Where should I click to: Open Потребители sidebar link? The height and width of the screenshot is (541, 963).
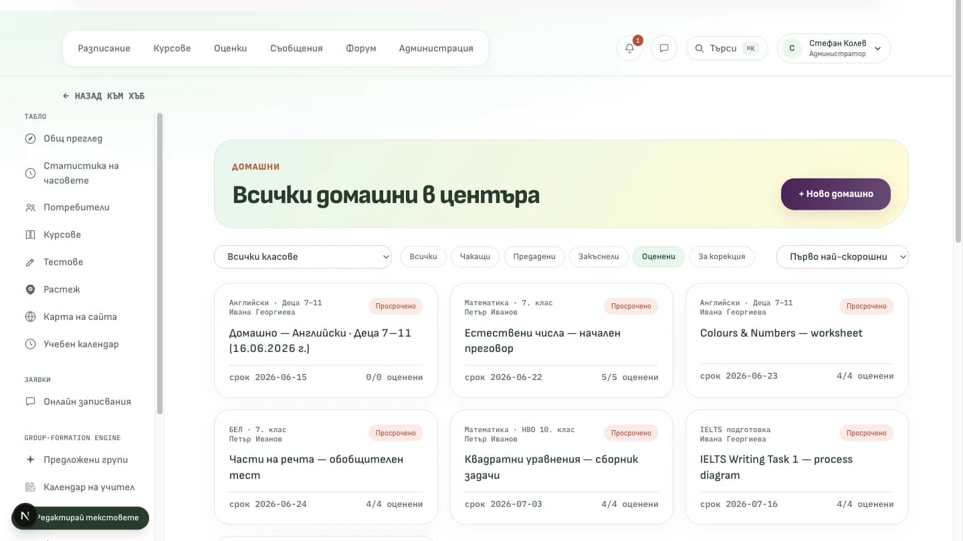(77, 208)
